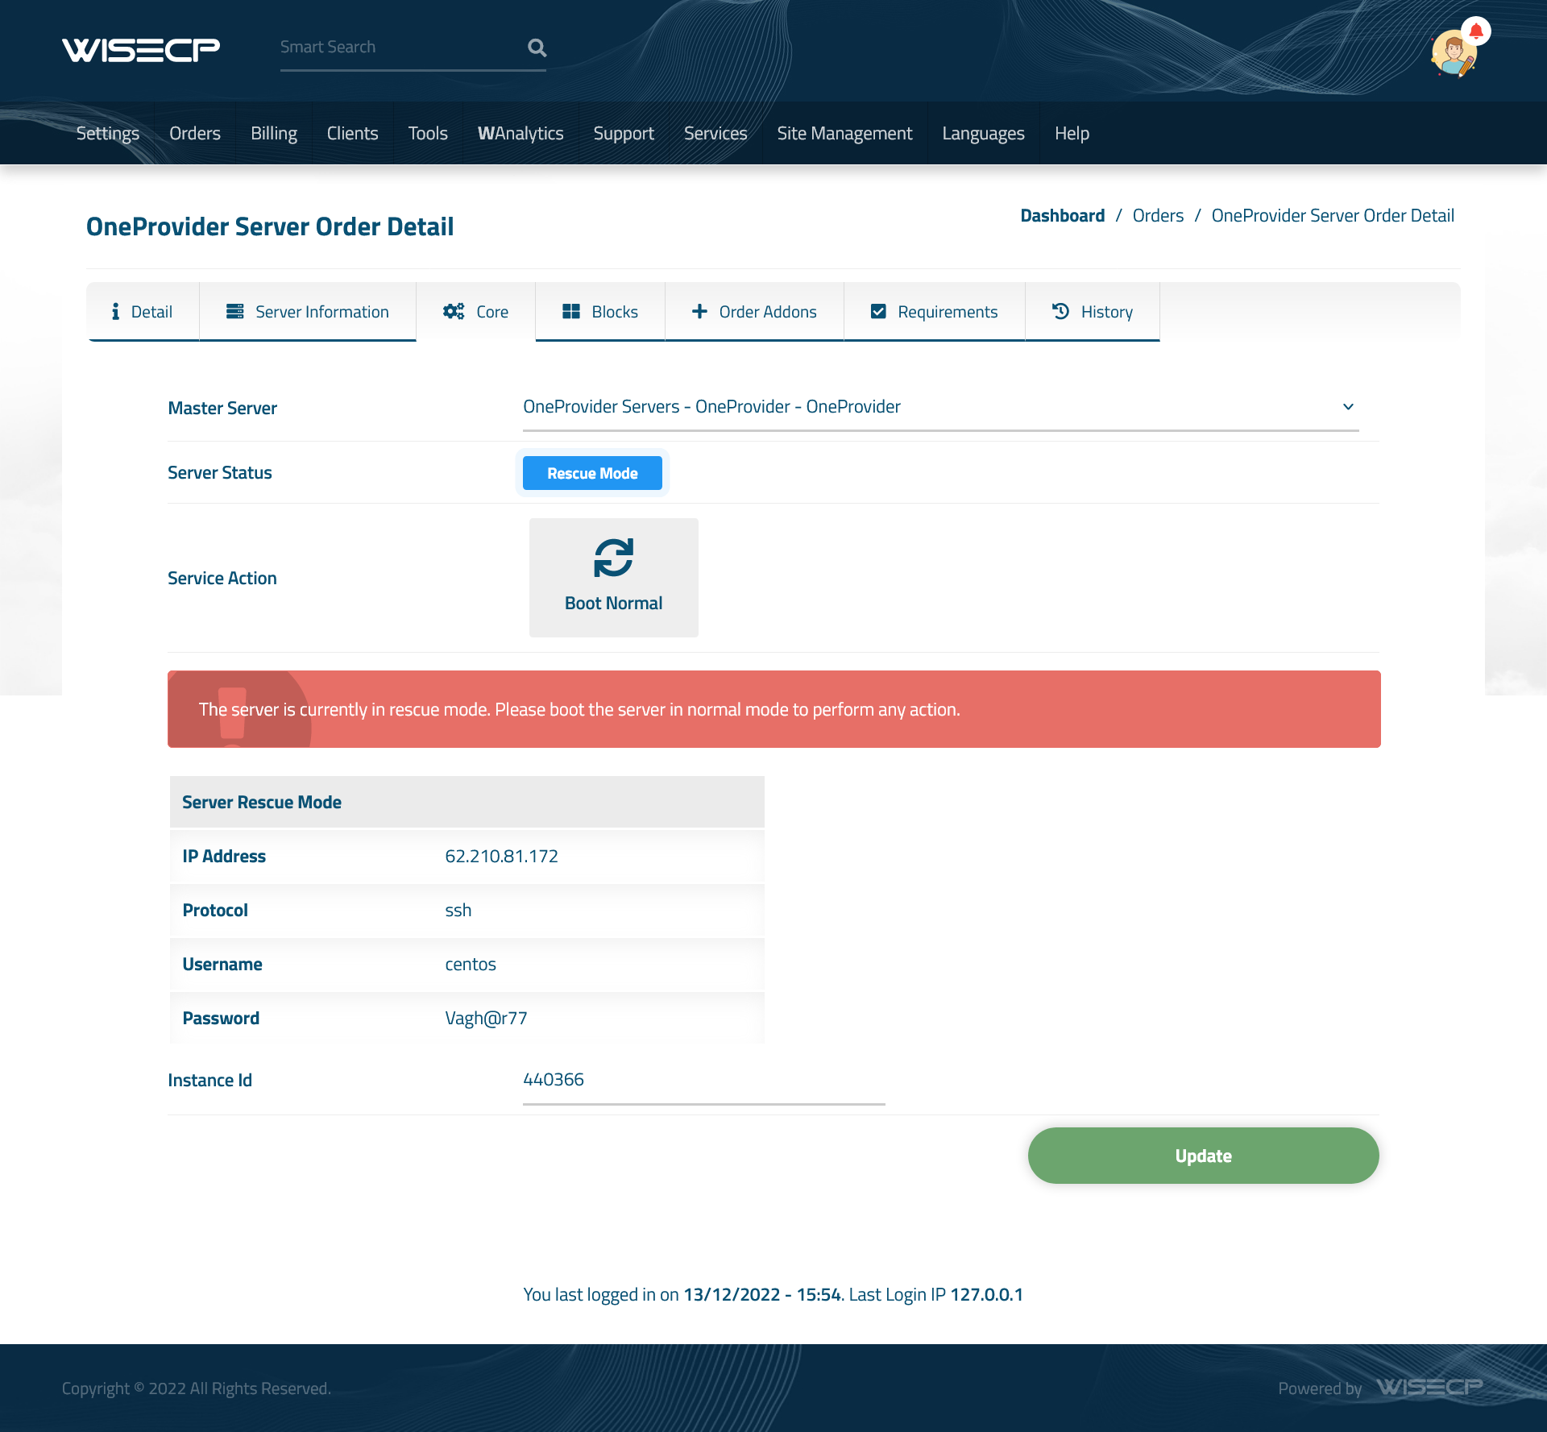
Task: Click the Requirements checkmark icon
Action: [878, 312]
